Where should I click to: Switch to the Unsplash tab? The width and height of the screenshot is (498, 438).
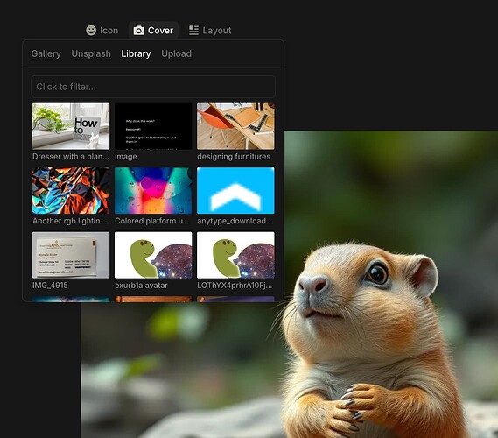click(x=91, y=53)
